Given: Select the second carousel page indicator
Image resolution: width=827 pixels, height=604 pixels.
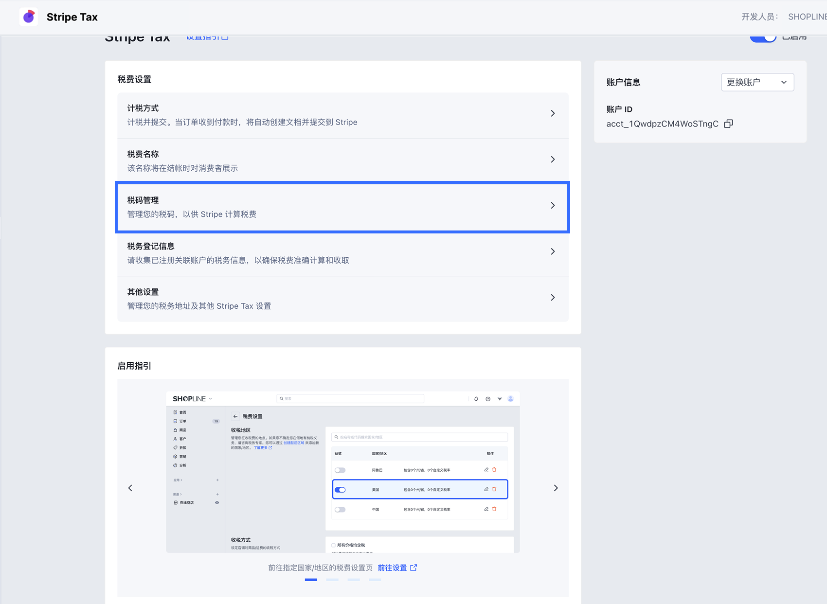Looking at the screenshot, I should pyautogui.click(x=332, y=580).
